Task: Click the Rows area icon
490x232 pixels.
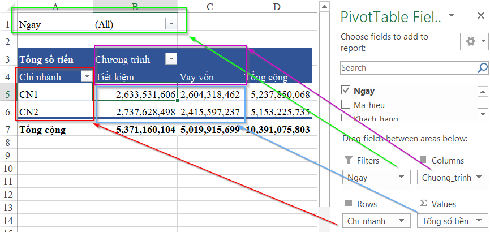Action: coord(347,204)
